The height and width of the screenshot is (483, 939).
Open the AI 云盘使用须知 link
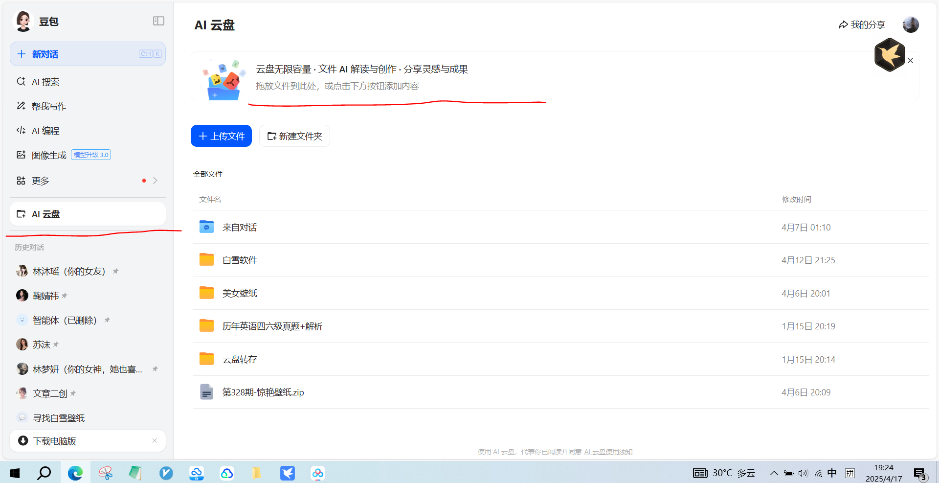pos(608,452)
